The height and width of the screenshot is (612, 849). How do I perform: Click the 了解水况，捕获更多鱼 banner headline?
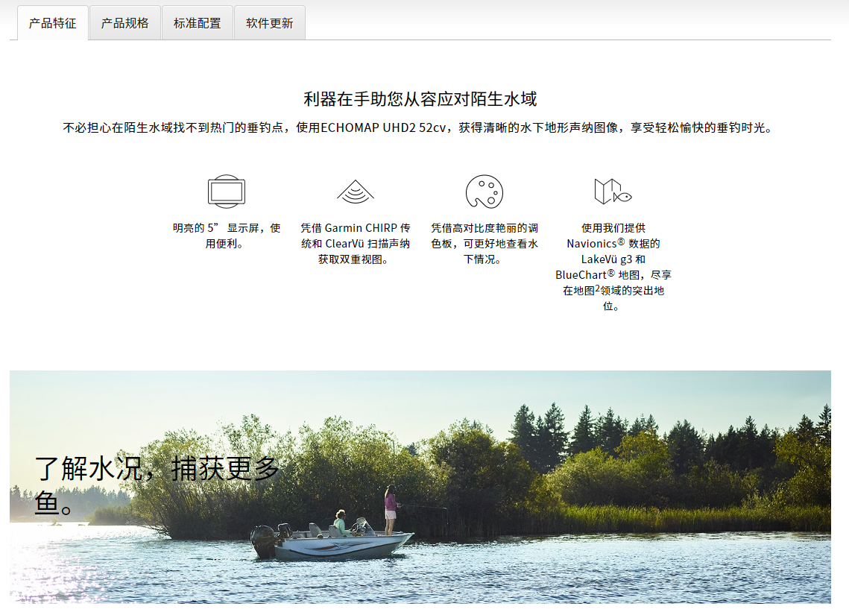point(157,485)
